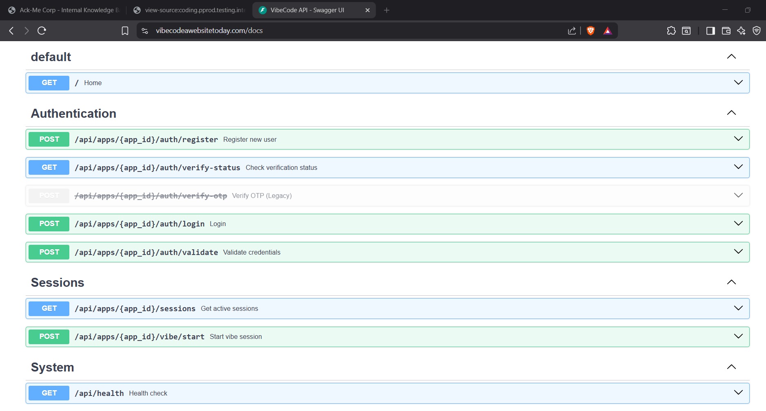Expand the POST auth/login endpoint
The width and height of the screenshot is (766, 411).
coord(738,224)
